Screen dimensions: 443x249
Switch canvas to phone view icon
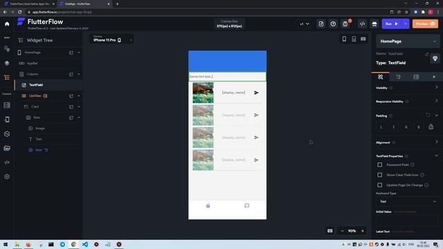(x=344, y=39)
